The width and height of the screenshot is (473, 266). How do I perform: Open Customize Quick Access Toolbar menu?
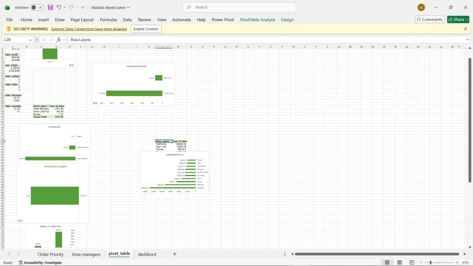click(82, 8)
